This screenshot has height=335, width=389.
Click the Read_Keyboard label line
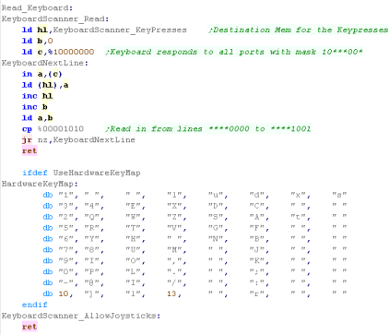tap(37, 7)
